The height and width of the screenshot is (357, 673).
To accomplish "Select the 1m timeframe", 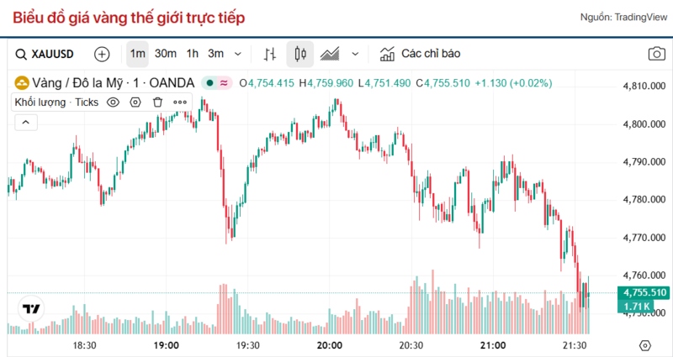I will coord(138,54).
